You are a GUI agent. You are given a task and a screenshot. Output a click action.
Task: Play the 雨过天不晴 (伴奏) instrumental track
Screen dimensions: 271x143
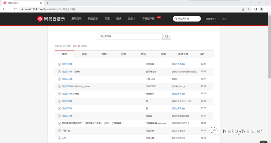60,94
